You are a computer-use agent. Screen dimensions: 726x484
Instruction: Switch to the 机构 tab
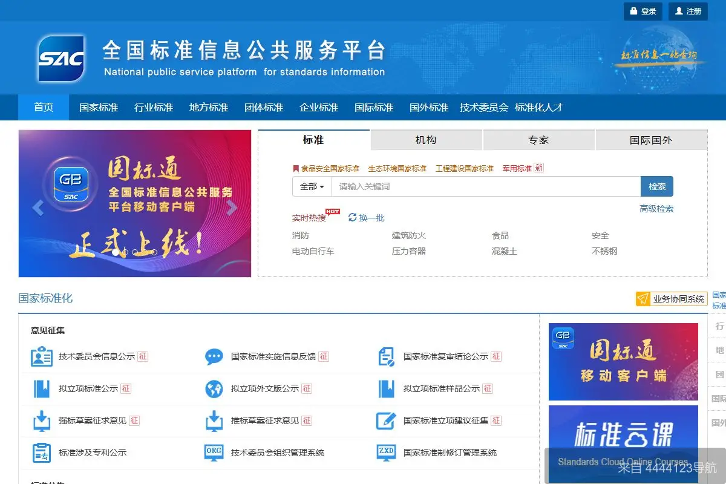tap(426, 140)
